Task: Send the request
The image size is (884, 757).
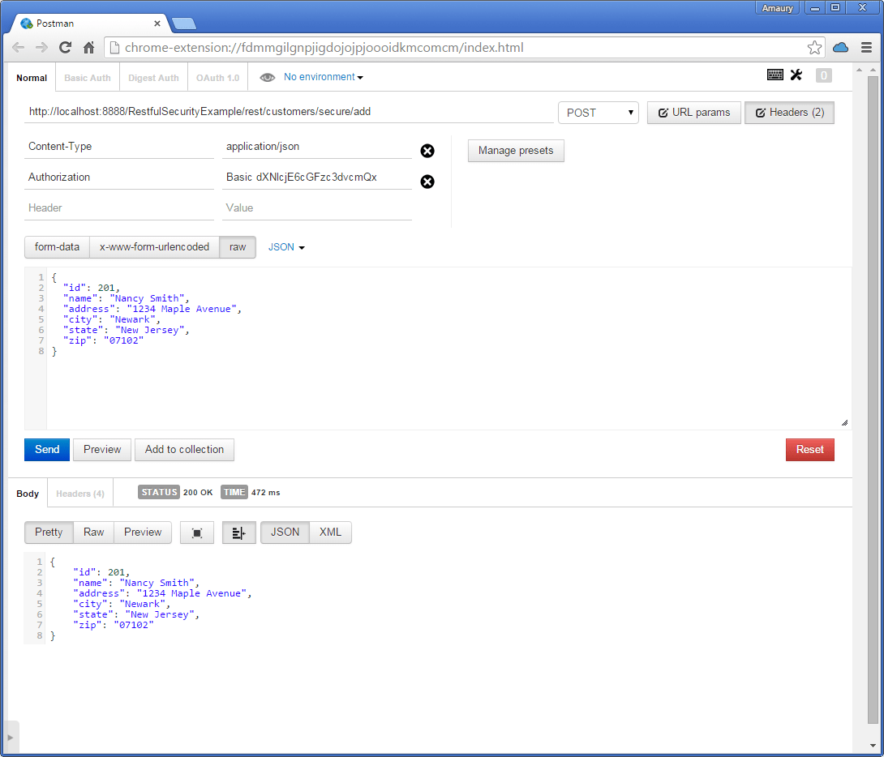Action: tap(47, 450)
